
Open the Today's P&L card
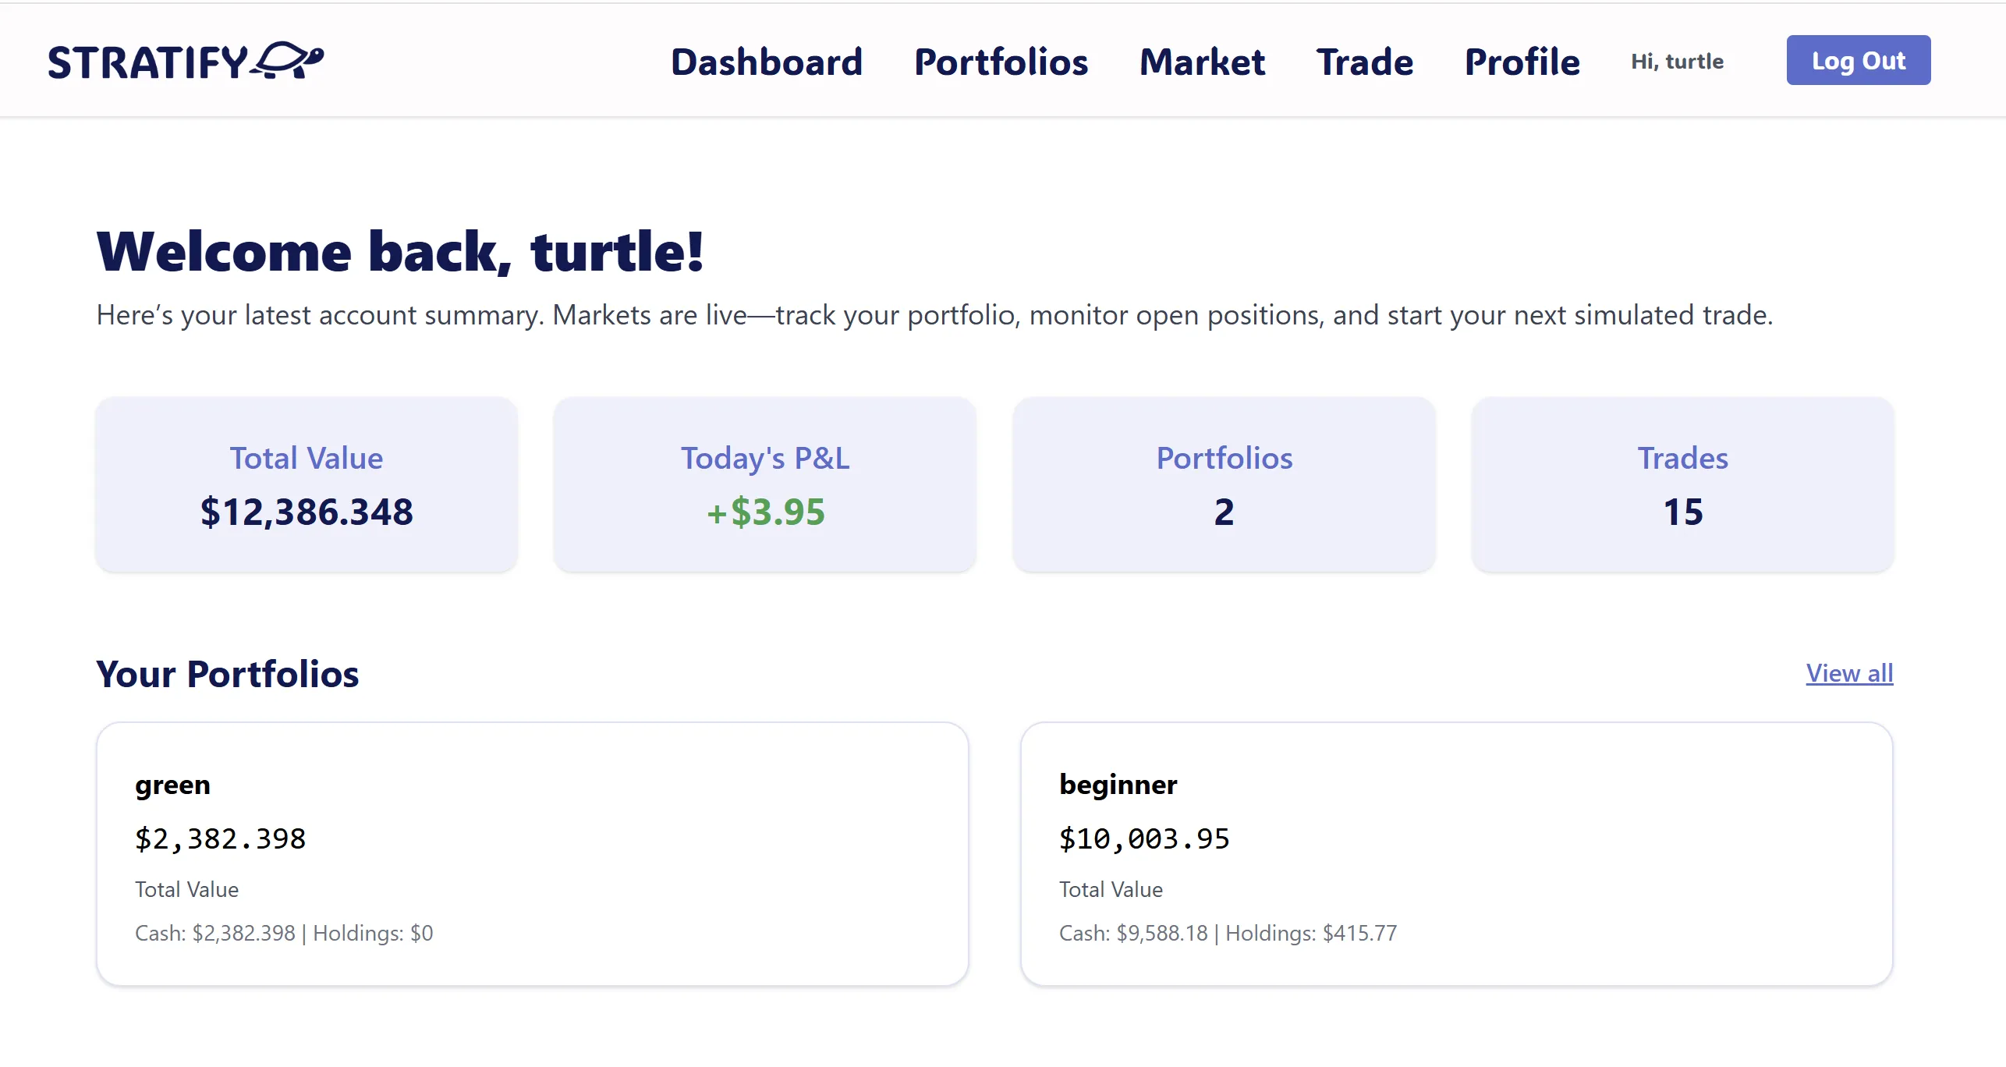pyautogui.click(x=764, y=484)
